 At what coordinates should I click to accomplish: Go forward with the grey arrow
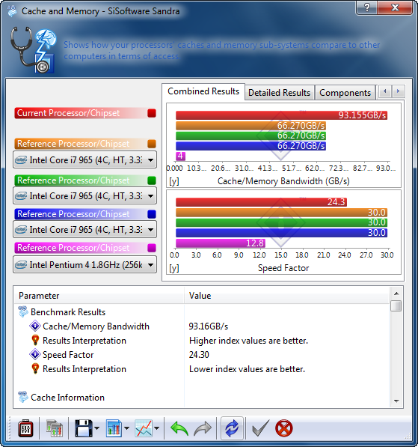[203, 428]
